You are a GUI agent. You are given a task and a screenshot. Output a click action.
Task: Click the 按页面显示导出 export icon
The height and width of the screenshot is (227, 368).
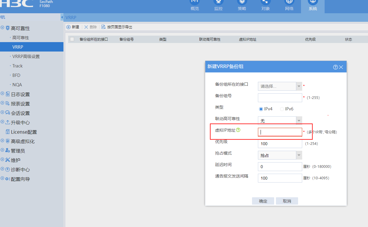[x=103, y=27]
